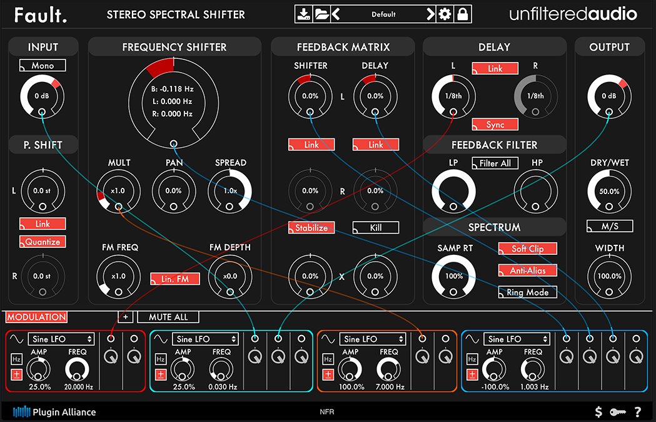
Task: Click the LP feedback filter knob
Action: coord(453,192)
